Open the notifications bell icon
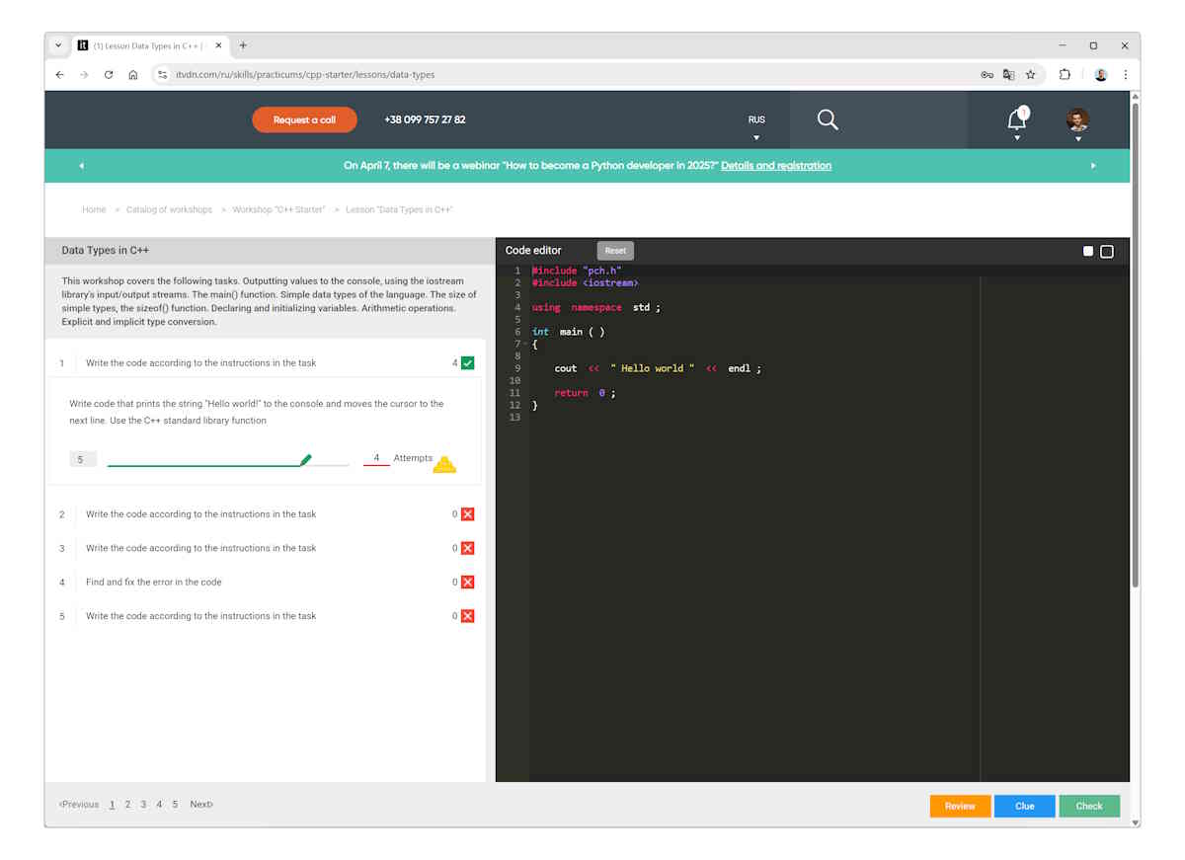This screenshot has height=860, width=1185. click(1017, 119)
